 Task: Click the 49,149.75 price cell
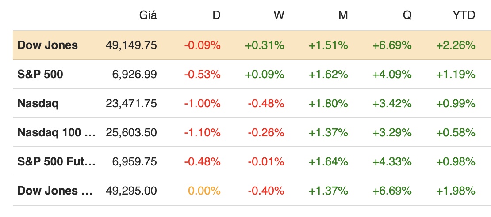[131, 45]
